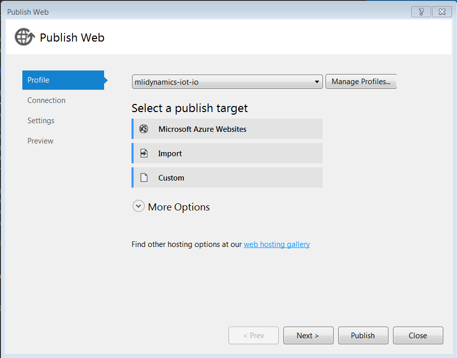Click the Custom blank page icon

(144, 177)
